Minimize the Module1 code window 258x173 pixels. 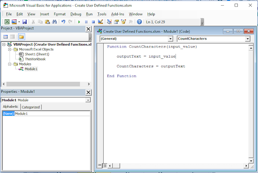click(x=228, y=31)
